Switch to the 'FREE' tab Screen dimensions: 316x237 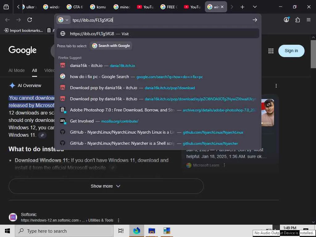pyautogui.click(x=169, y=7)
